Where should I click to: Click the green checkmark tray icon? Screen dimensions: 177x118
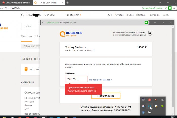[x=162, y=106]
